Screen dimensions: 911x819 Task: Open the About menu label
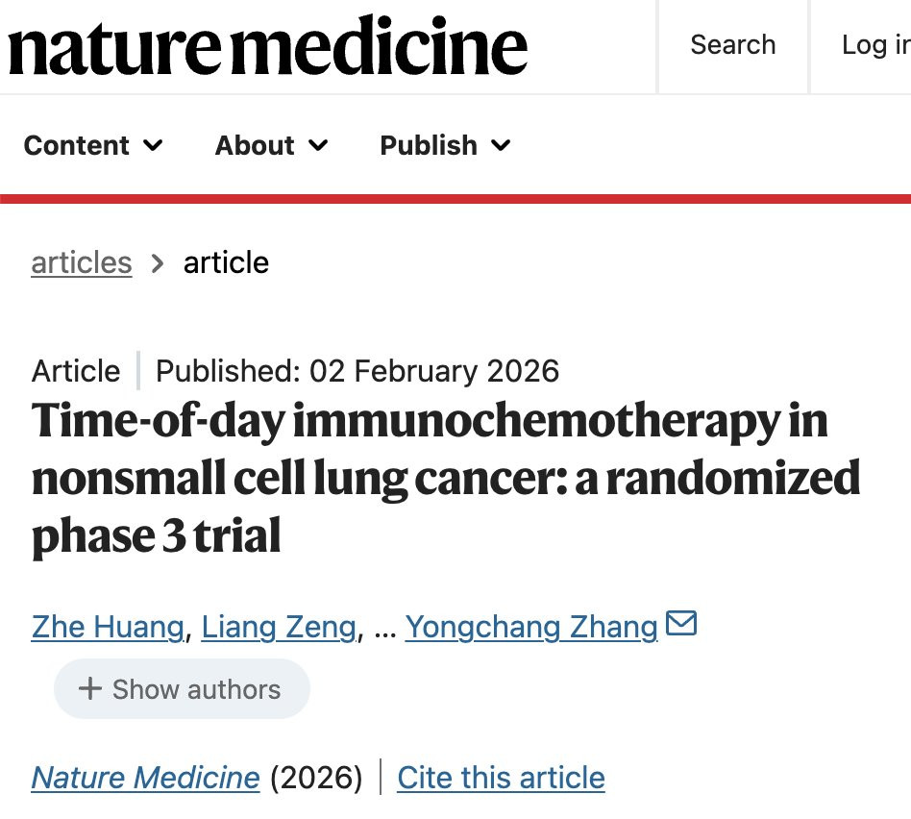tap(255, 145)
